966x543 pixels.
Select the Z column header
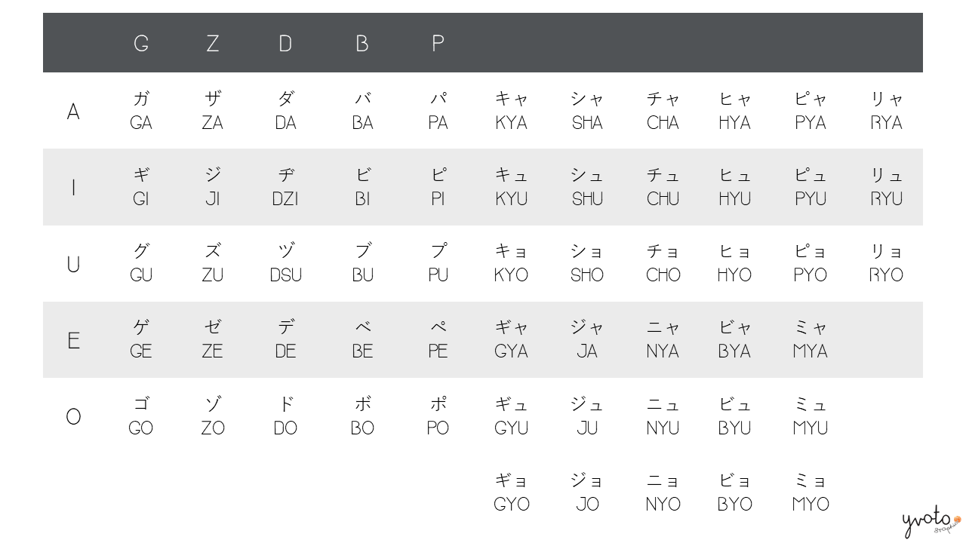213,44
